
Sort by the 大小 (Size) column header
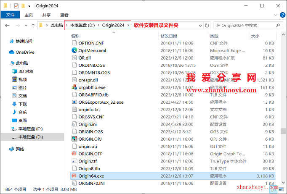(x=255, y=36)
